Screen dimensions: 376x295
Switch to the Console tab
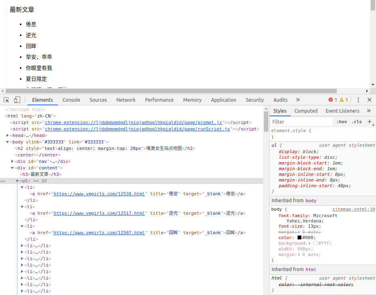pyautogui.click(x=71, y=99)
